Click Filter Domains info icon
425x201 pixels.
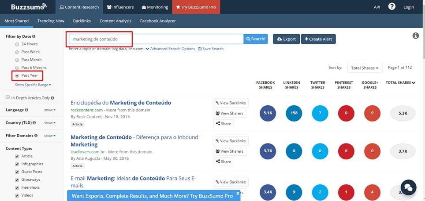pos(36,136)
